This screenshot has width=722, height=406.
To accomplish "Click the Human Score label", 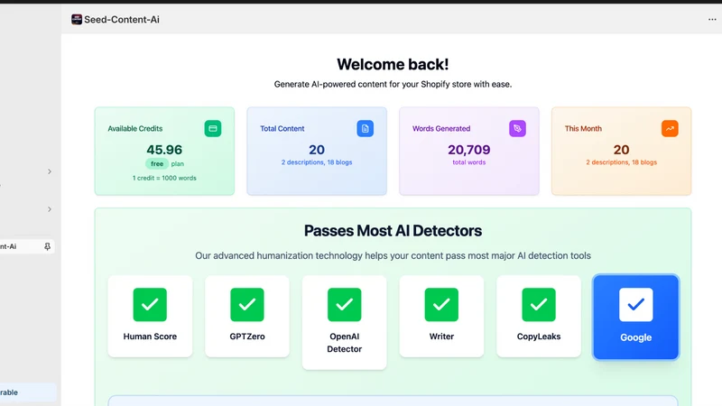I will (x=150, y=337).
